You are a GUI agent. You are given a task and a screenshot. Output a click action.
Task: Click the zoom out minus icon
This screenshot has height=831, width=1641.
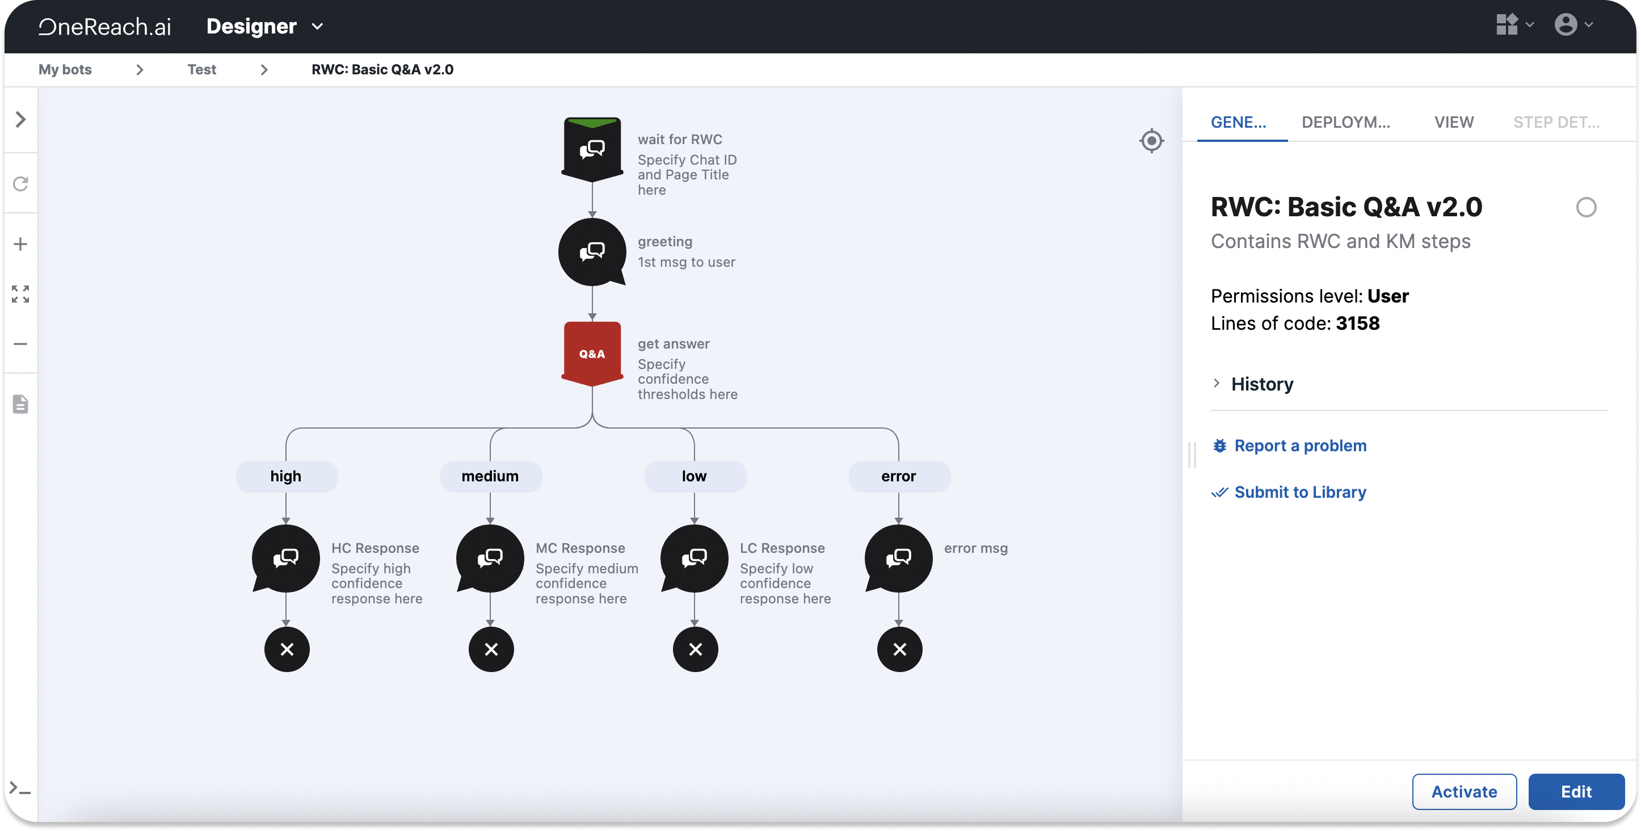coord(20,343)
